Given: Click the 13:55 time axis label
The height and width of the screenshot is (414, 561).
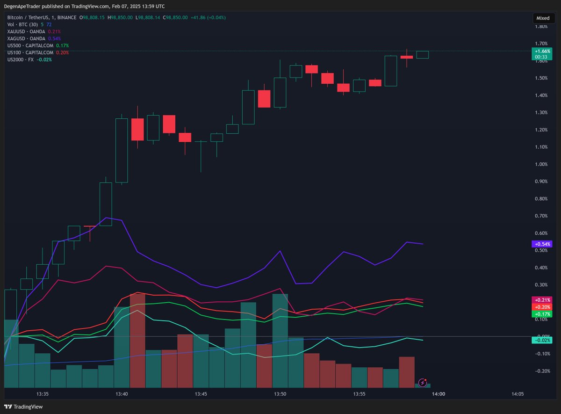Looking at the screenshot, I should 360,394.
